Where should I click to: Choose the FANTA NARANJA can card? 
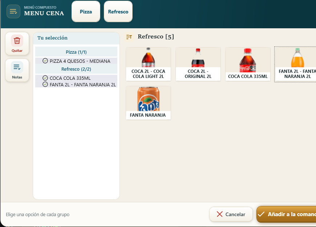coord(148,103)
